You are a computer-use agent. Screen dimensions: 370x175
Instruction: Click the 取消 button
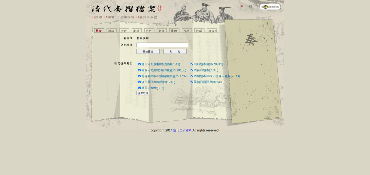point(175,51)
